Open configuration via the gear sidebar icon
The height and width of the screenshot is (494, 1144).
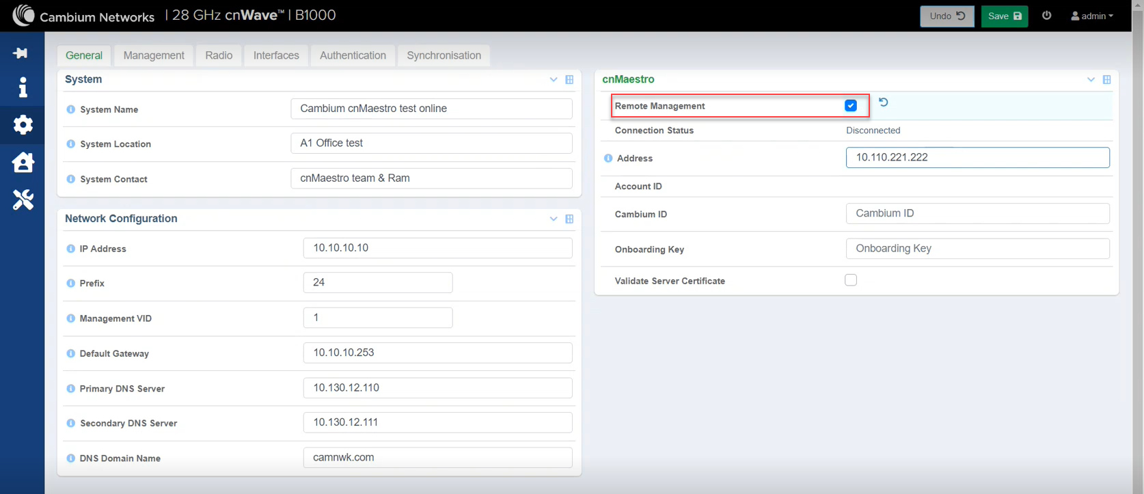(23, 124)
